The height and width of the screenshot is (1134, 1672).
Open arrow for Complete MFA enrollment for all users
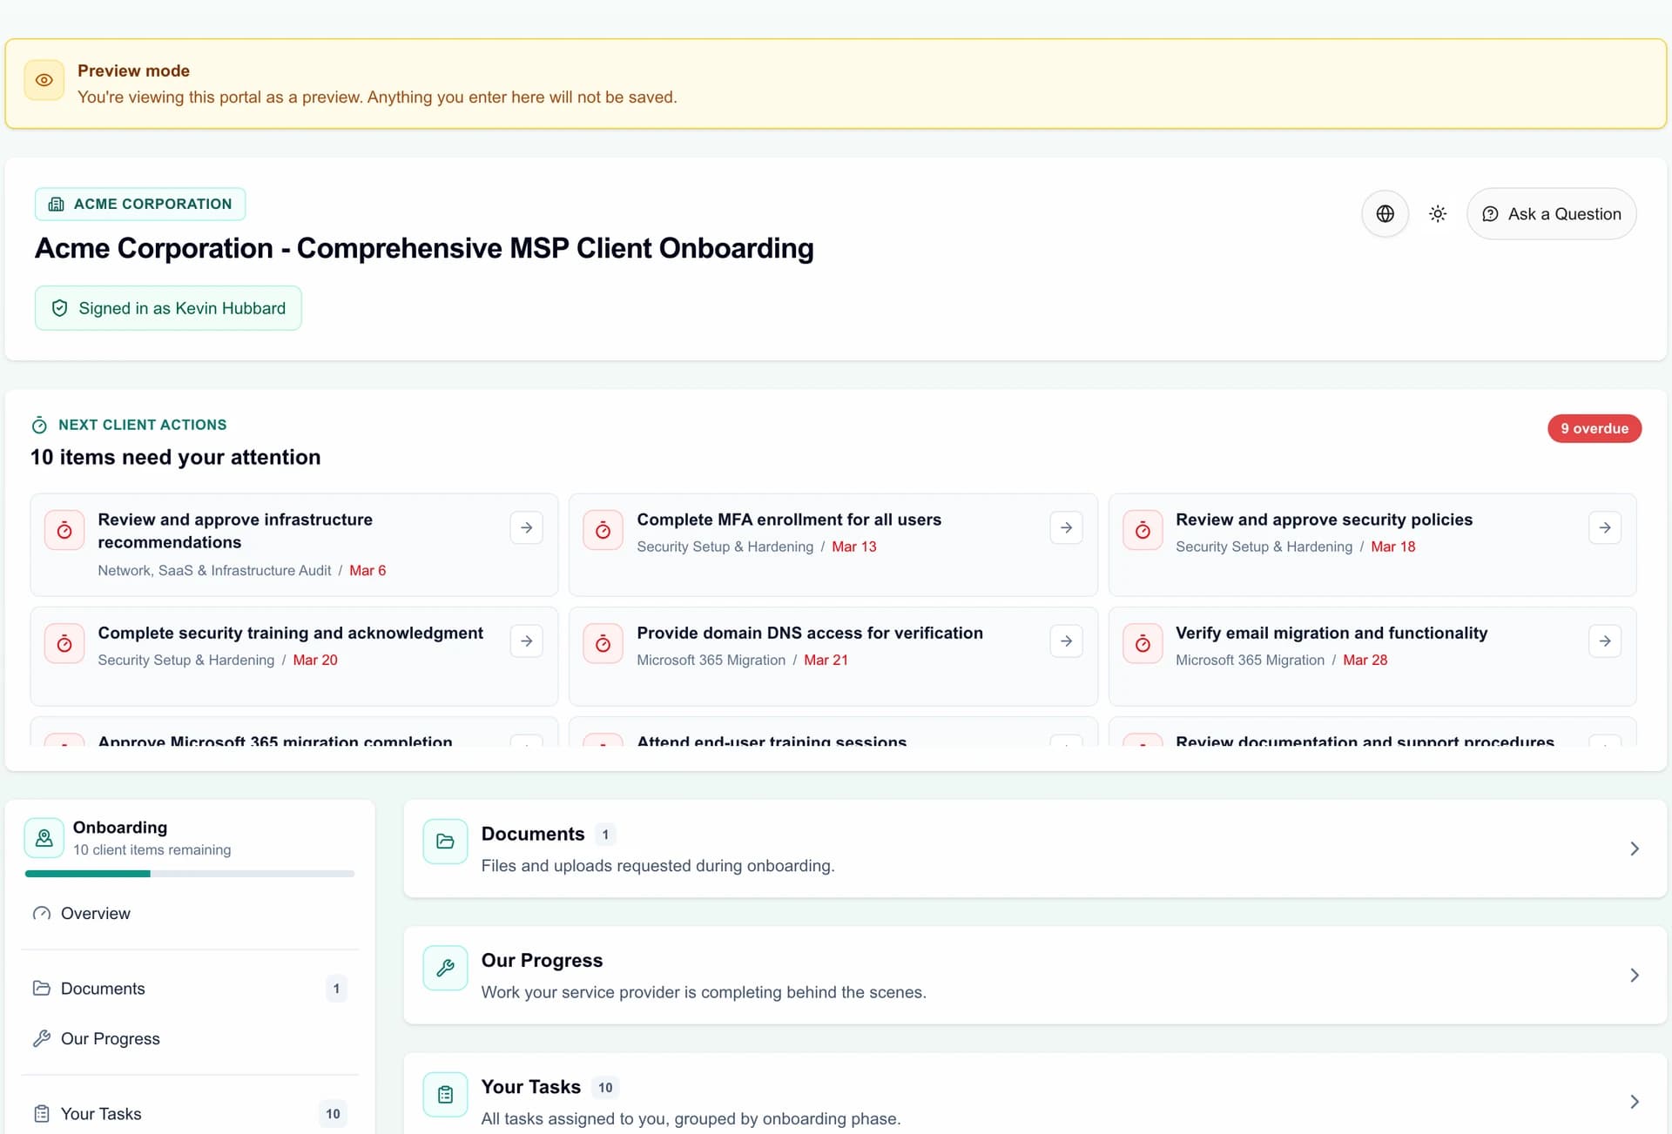pos(1066,527)
